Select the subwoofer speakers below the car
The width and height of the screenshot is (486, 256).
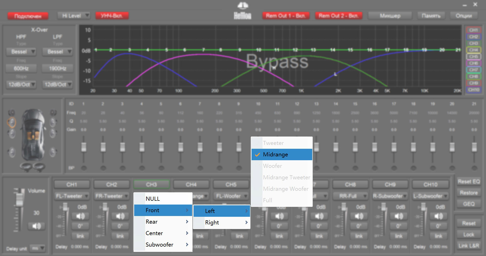32,167
